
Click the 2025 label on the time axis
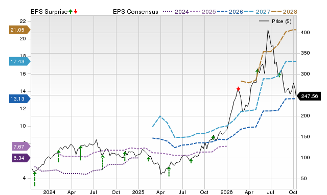(x=138, y=192)
